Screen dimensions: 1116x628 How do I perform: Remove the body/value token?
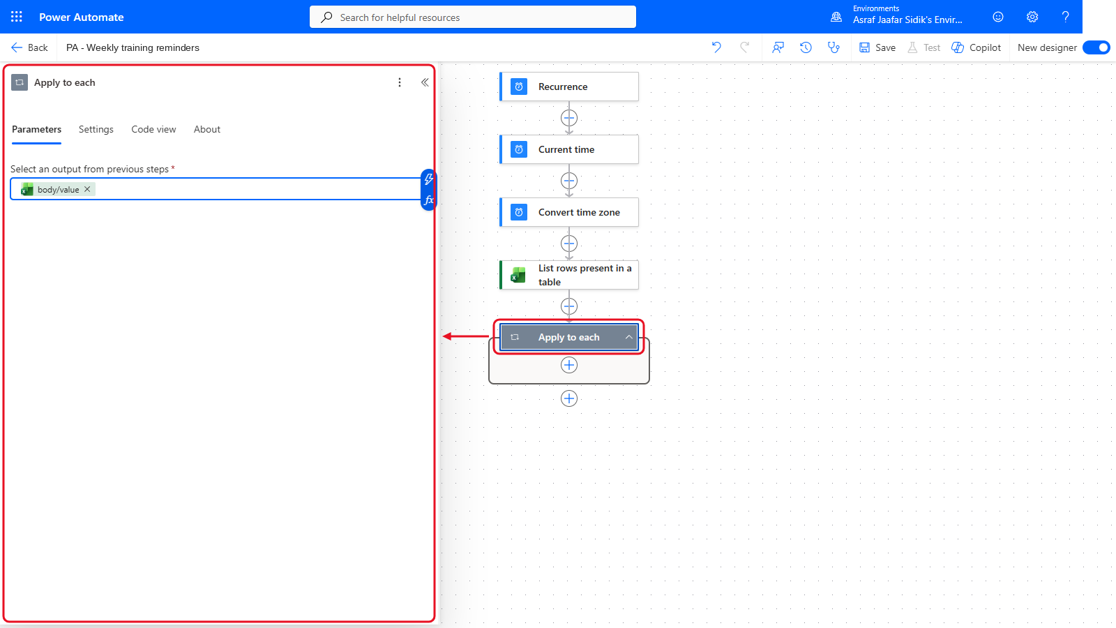tap(87, 189)
